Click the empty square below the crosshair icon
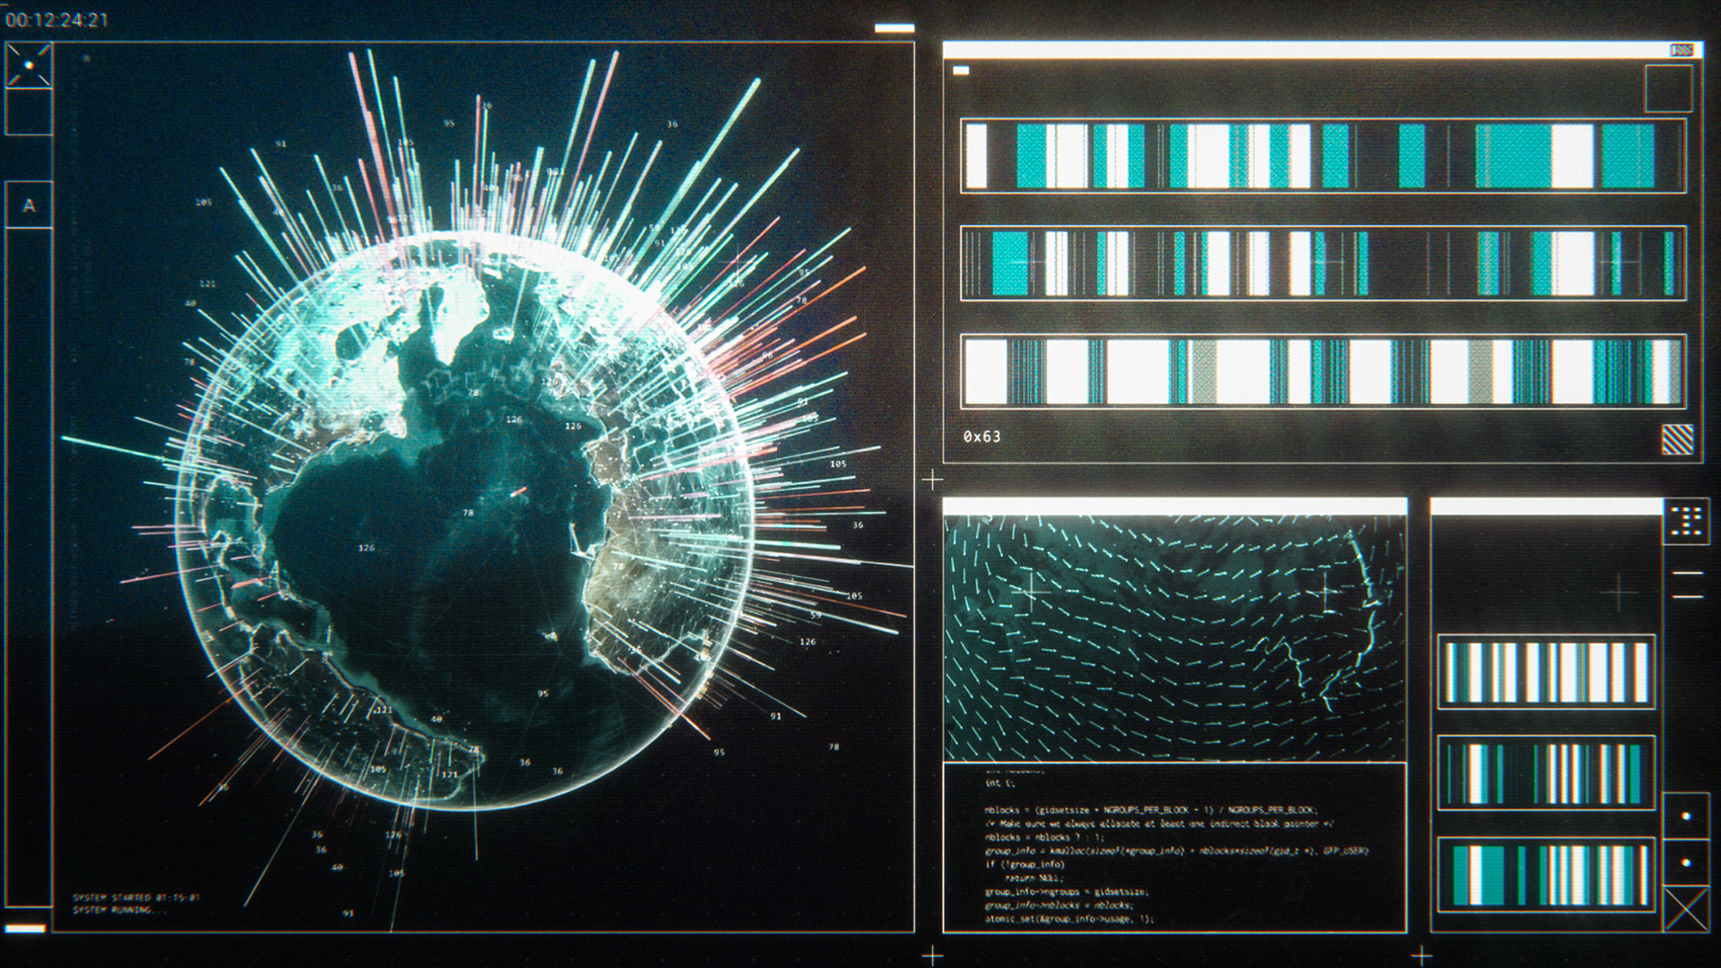 coord(29,113)
